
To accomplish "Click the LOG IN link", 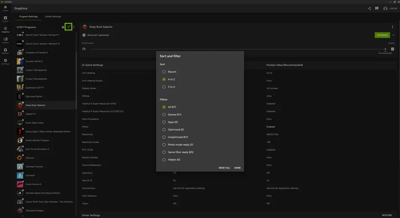I will (393, 8).
